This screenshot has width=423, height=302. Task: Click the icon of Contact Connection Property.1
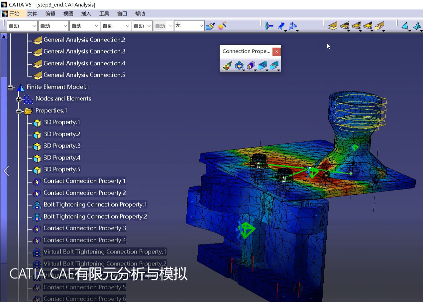37,182
